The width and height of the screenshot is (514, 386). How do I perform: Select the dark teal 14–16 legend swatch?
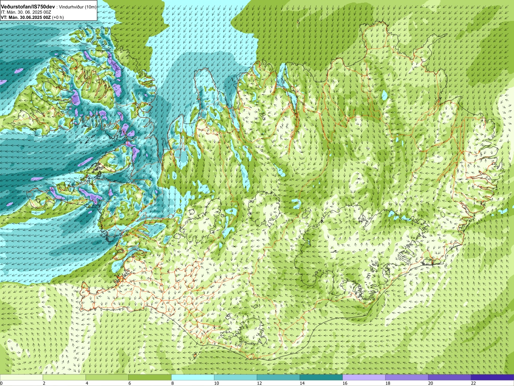[x=321, y=378]
